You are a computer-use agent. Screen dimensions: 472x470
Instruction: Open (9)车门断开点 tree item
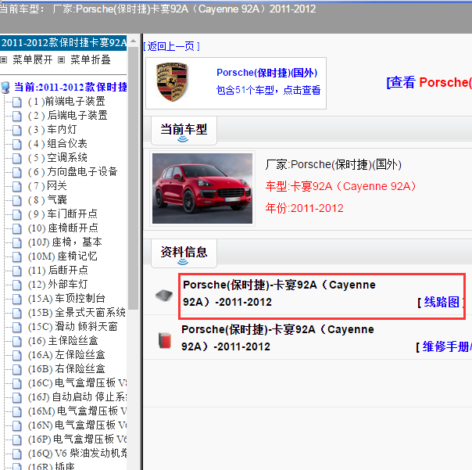pos(63,214)
